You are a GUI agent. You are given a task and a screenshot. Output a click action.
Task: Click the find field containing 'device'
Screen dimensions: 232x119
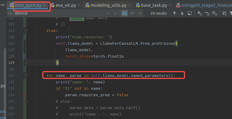point(60,13)
